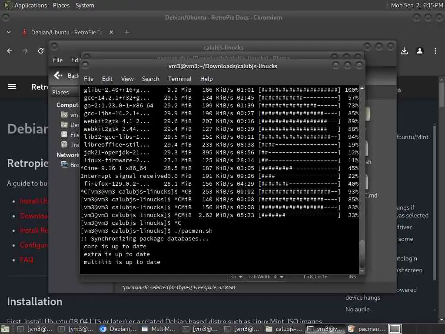Open the Chromium profile avatar
Screen dimensions: 445x334
(x=420, y=51)
